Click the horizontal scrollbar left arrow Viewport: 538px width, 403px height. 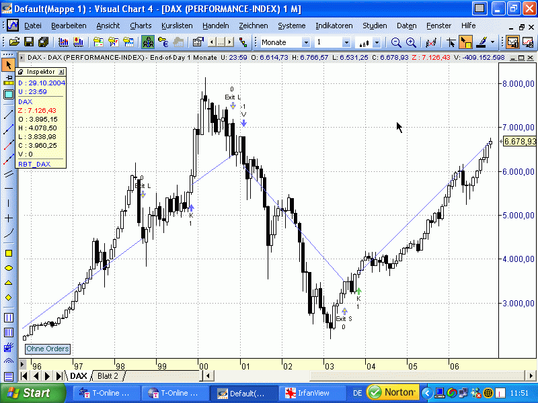click(208, 376)
